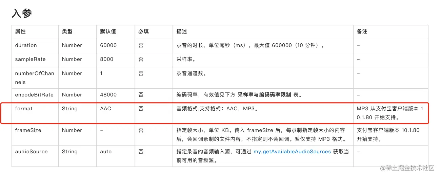440x177 pixels.
Task: Select the 属性 column header
Action: coord(20,31)
